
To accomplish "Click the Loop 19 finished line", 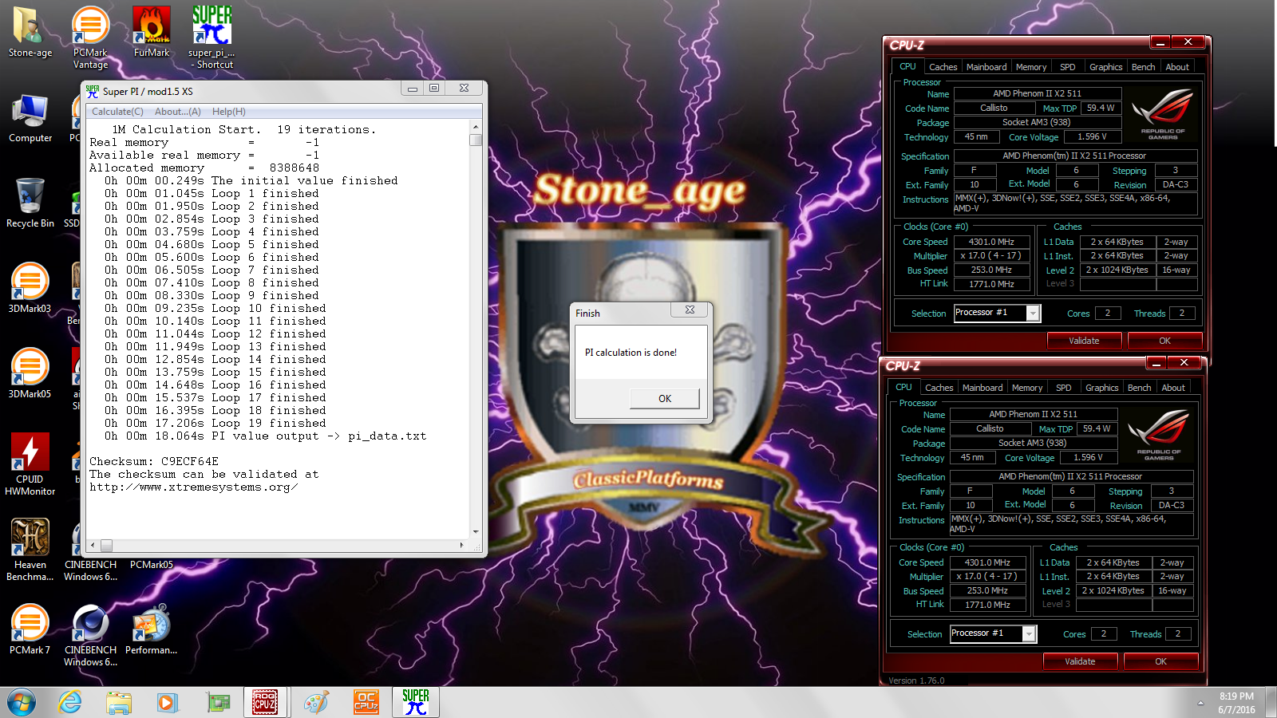I will (215, 424).
